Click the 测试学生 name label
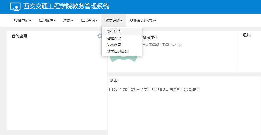This screenshot has width=261, height=135. click(150, 38)
